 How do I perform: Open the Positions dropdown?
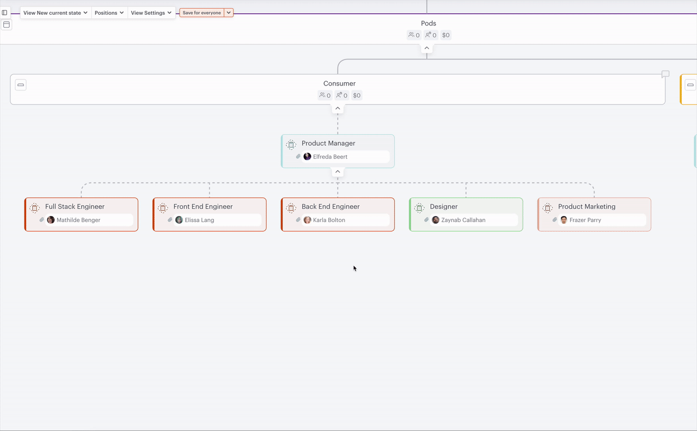tap(109, 12)
